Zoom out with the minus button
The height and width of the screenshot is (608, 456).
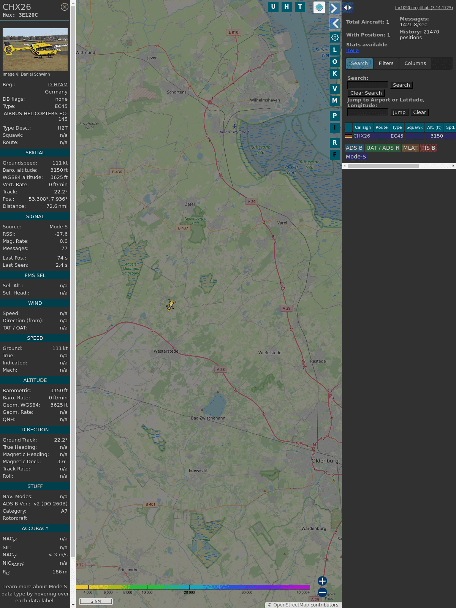(322, 592)
